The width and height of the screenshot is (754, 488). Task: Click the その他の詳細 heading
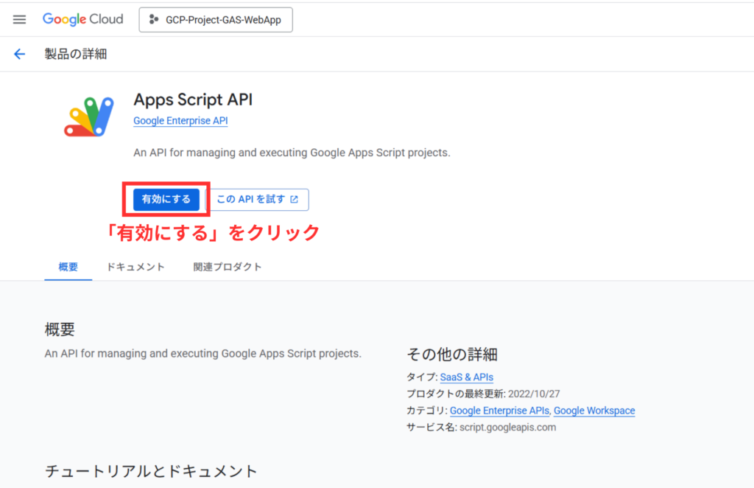(x=452, y=355)
